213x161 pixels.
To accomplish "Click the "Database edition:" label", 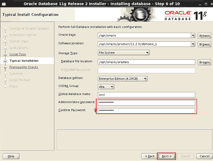I will point(71,78).
